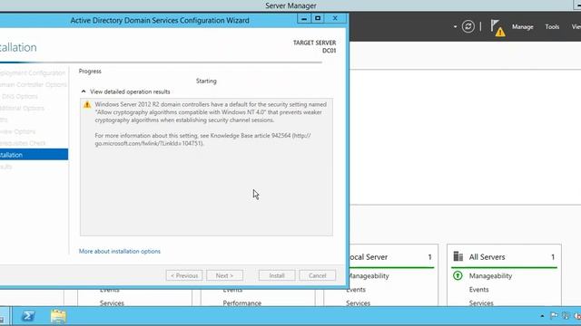Open the Tools menu
The width and height of the screenshot is (581, 326).
[552, 26]
